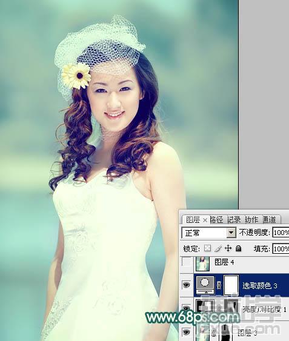Hide the 选取颜色 3 layer
Image resolution: width=289 pixels, height=341 pixels.
[187, 285]
